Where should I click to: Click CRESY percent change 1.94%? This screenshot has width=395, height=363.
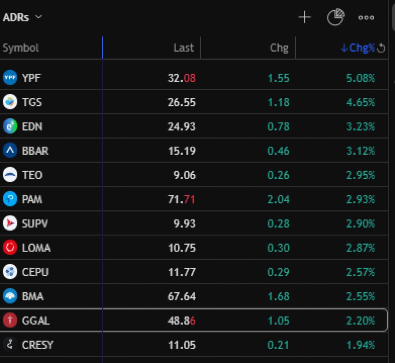361,345
